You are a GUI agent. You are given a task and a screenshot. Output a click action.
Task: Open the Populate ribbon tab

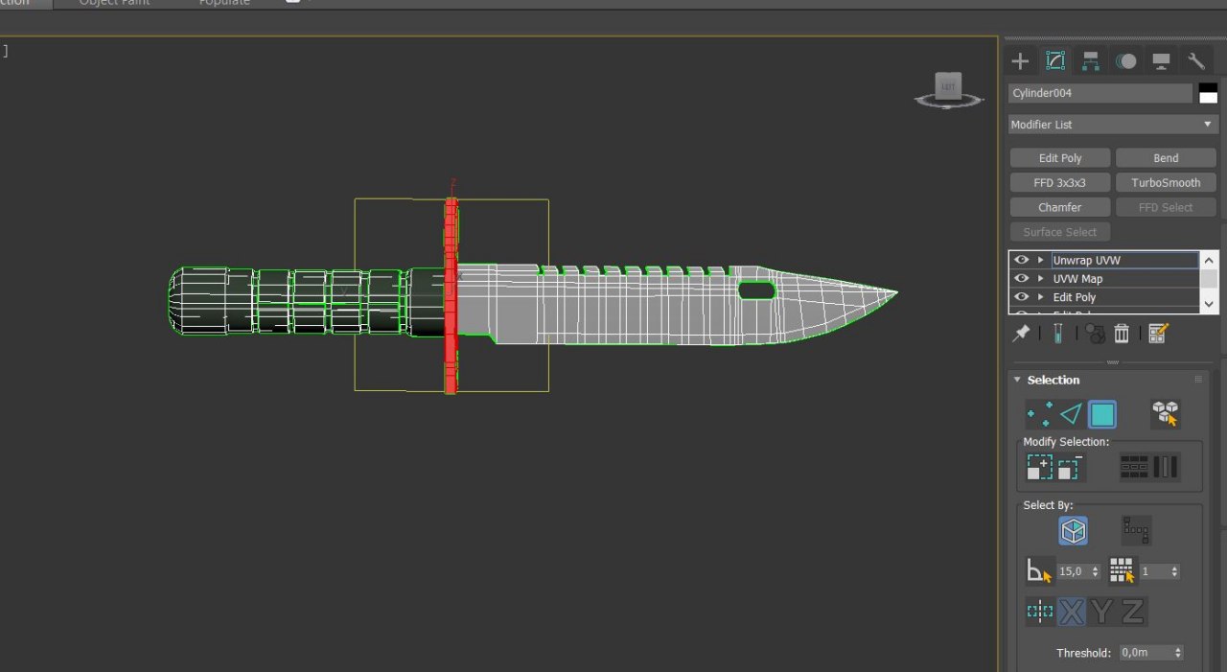224,3
